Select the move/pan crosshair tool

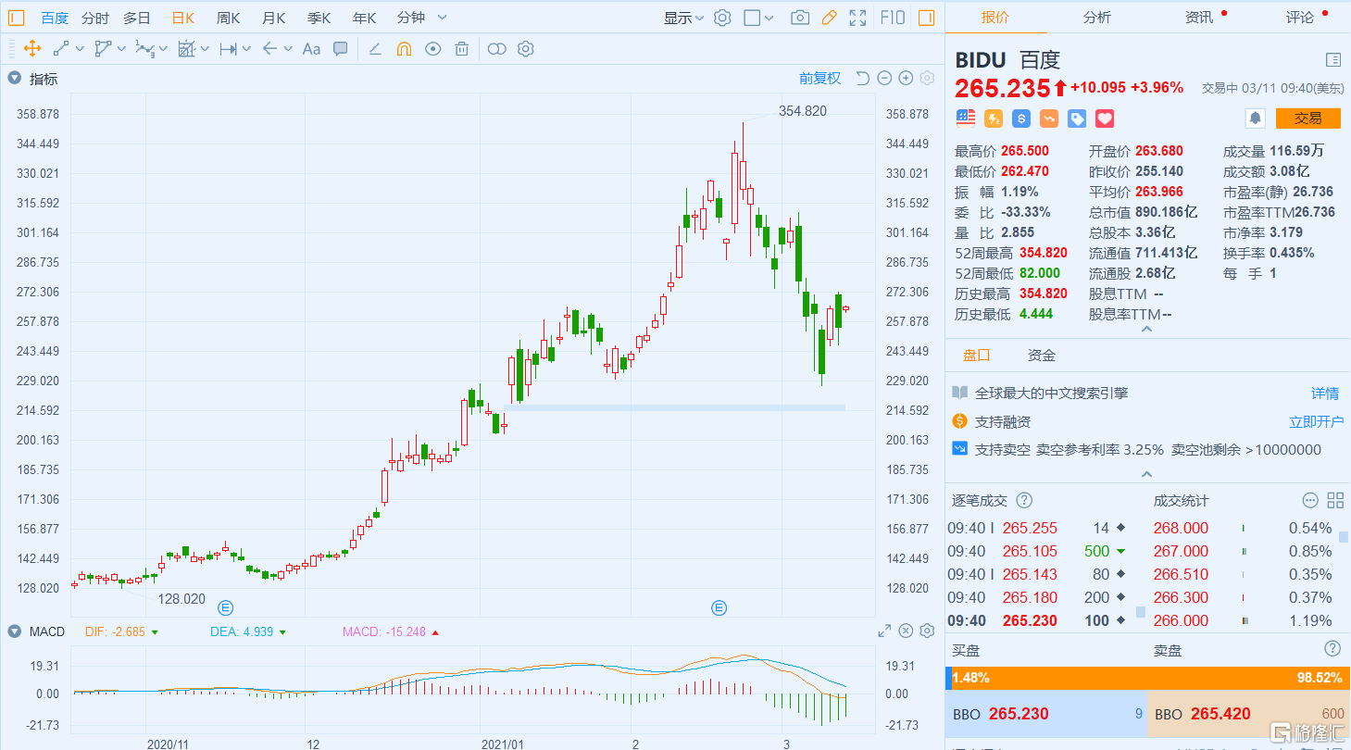(31, 49)
